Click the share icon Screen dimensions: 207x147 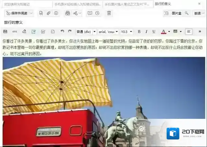pos(76,13)
